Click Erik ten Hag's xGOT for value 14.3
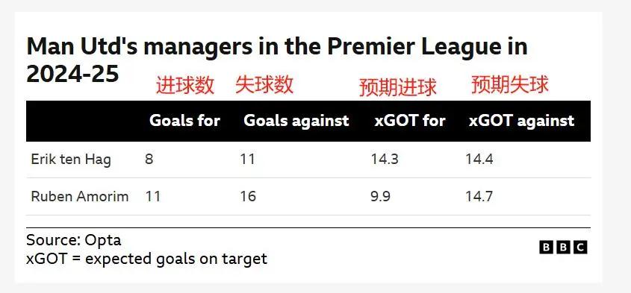 [385, 160]
